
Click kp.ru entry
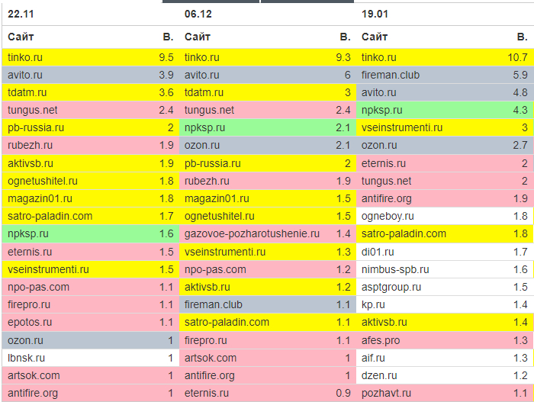point(373,304)
